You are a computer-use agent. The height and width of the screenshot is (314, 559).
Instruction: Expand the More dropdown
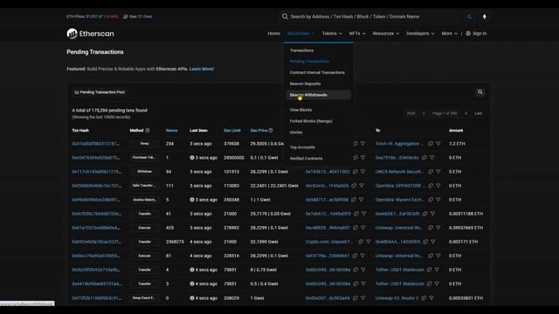click(449, 33)
